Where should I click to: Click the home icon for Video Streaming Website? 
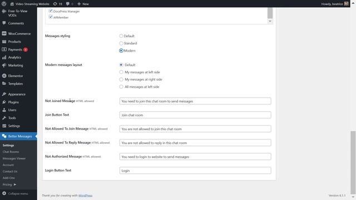[12, 4]
